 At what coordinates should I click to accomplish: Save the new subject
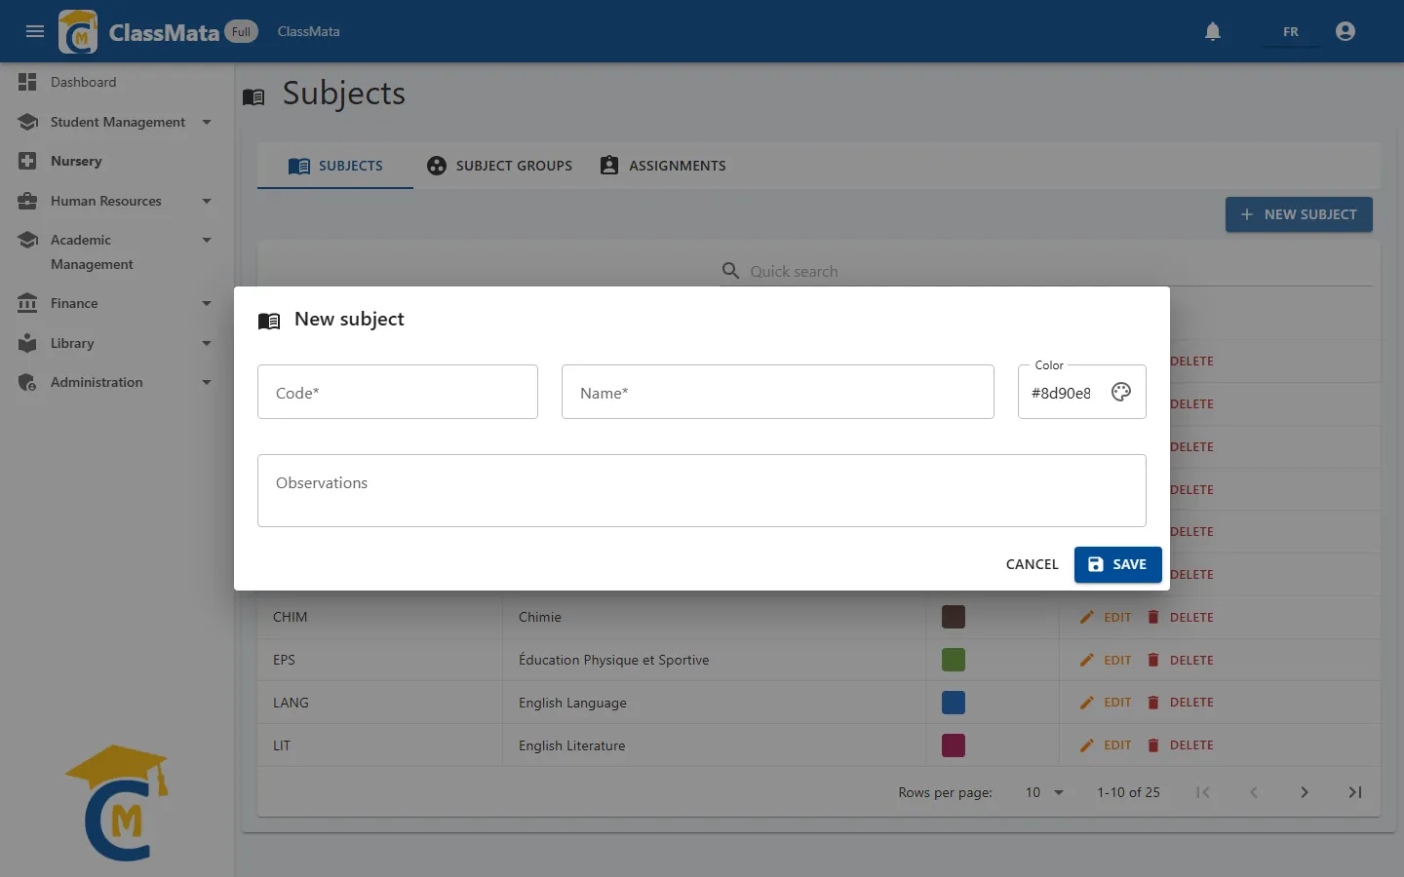click(1117, 564)
